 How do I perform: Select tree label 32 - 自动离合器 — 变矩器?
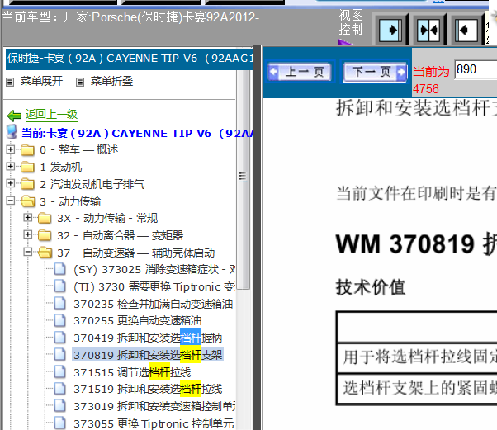[x=121, y=235]
